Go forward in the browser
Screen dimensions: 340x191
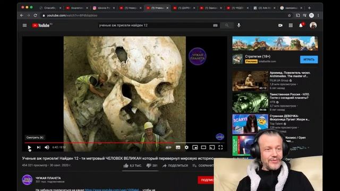point(28,15)
